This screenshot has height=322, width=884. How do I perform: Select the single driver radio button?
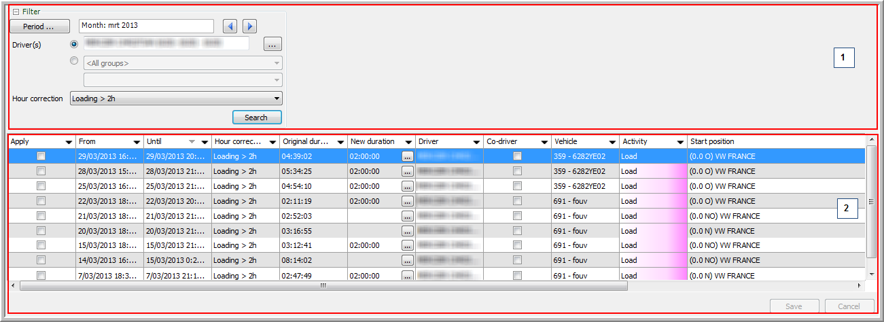pyautogui.click(x=75, y=44)
